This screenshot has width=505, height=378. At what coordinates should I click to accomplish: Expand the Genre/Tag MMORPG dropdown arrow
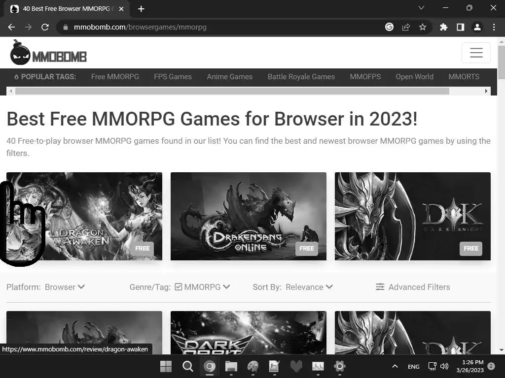click(227, 287)
